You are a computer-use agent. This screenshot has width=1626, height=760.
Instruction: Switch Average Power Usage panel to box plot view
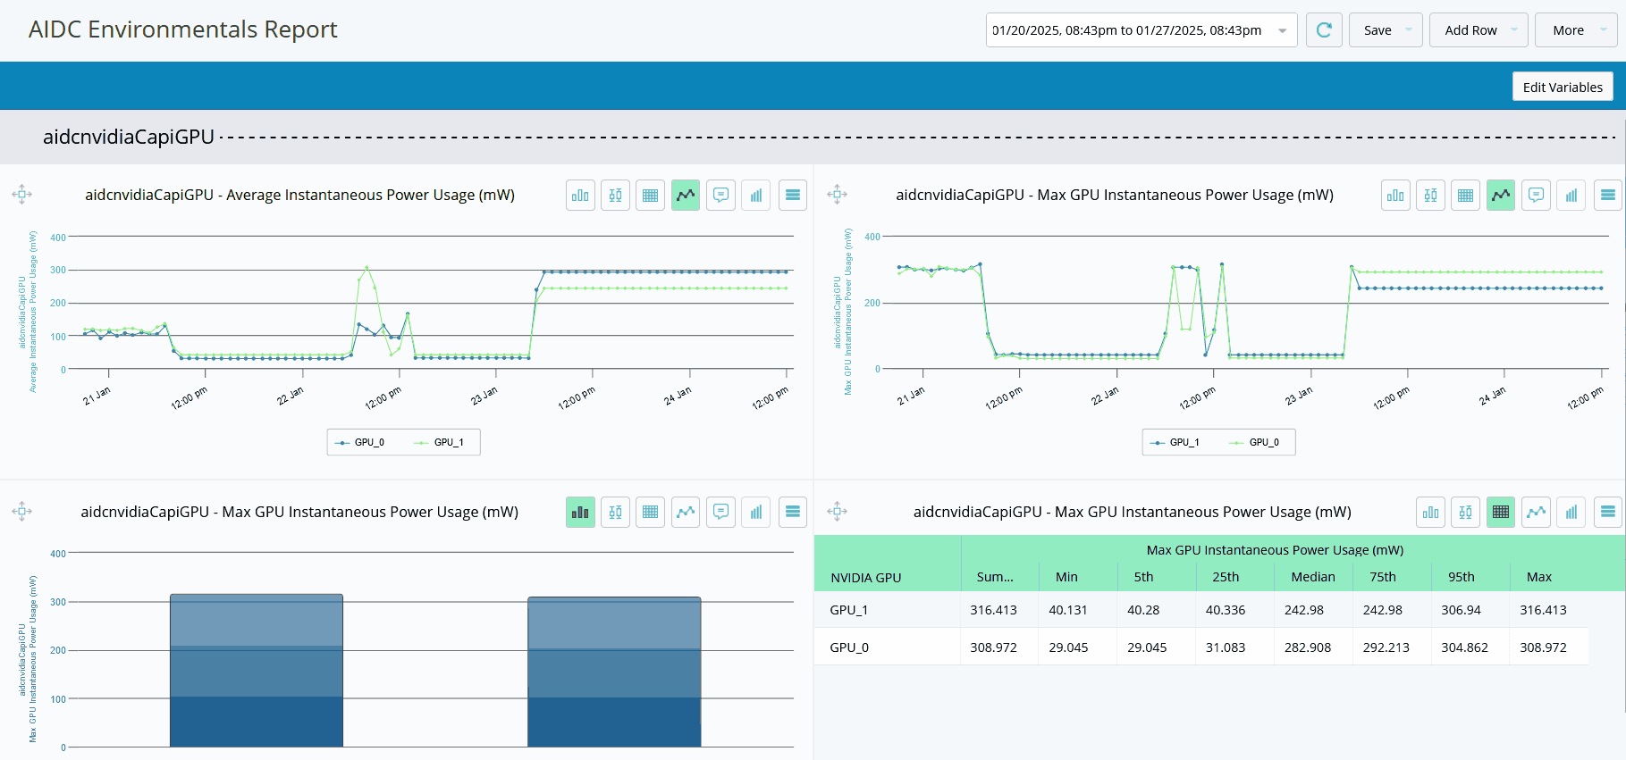pos(615,196)
